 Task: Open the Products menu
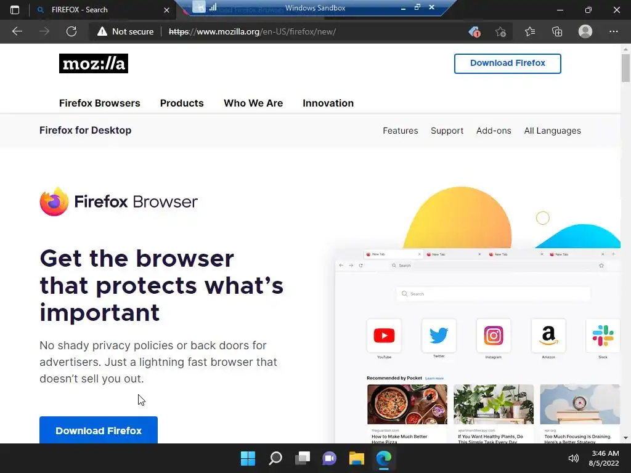click(182, 103)
